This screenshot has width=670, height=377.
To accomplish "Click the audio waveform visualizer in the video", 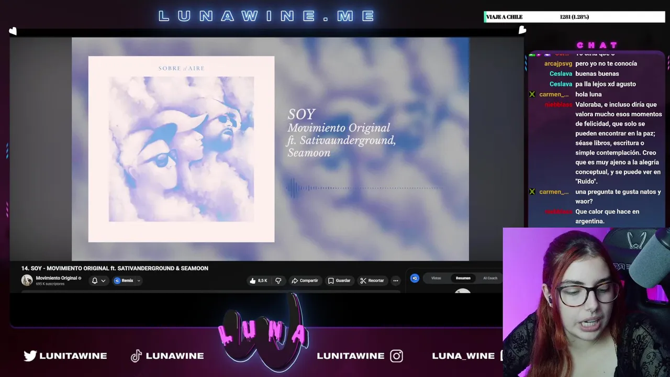I will pos(364,188).
